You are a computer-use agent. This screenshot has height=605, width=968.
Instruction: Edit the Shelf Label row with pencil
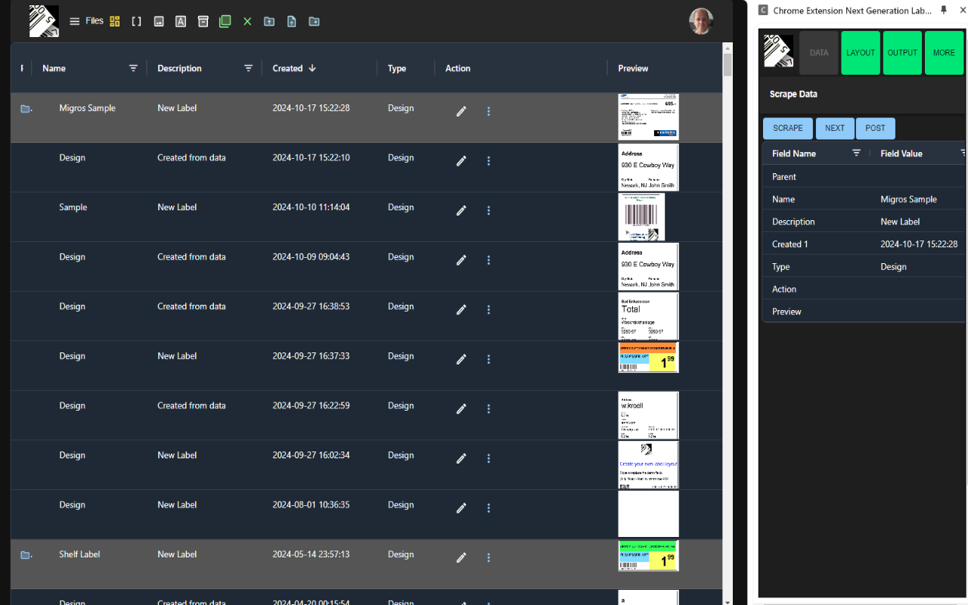tap(461, 557)
